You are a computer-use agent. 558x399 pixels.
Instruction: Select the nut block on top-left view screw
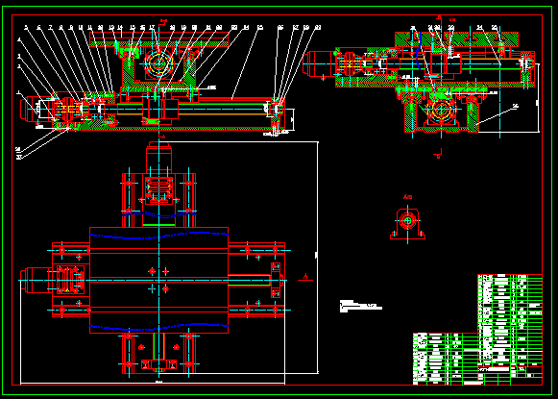(x=159, y=109)
